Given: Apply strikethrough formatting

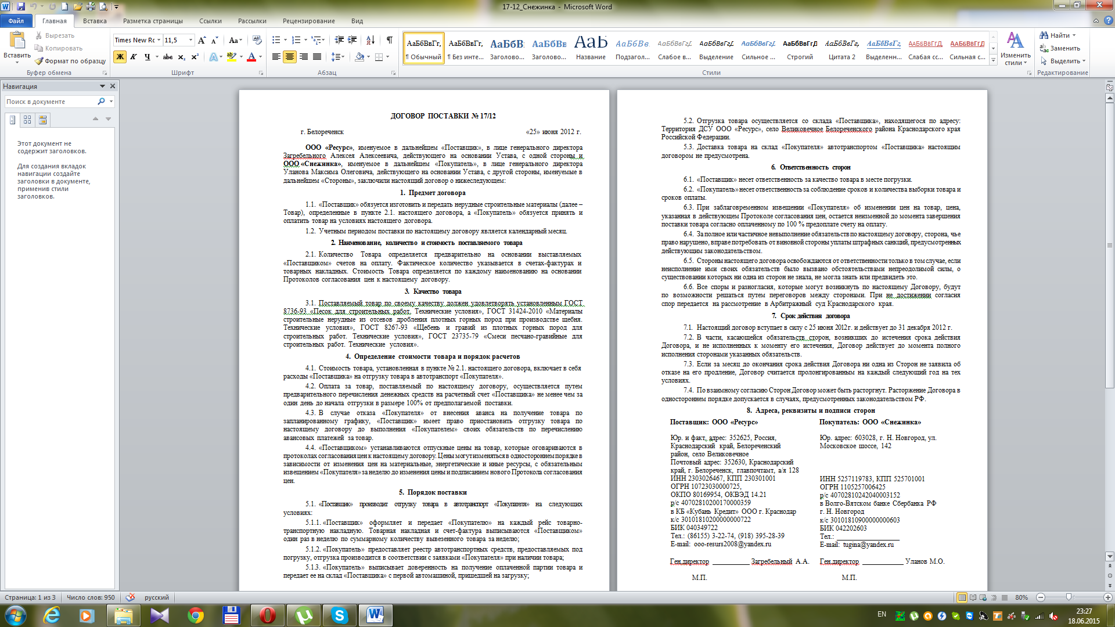Looking at the screenshot, I should pyautogui.click(x=168, y=57).
